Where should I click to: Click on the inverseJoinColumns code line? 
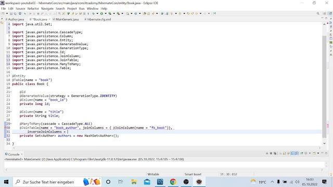166,131
